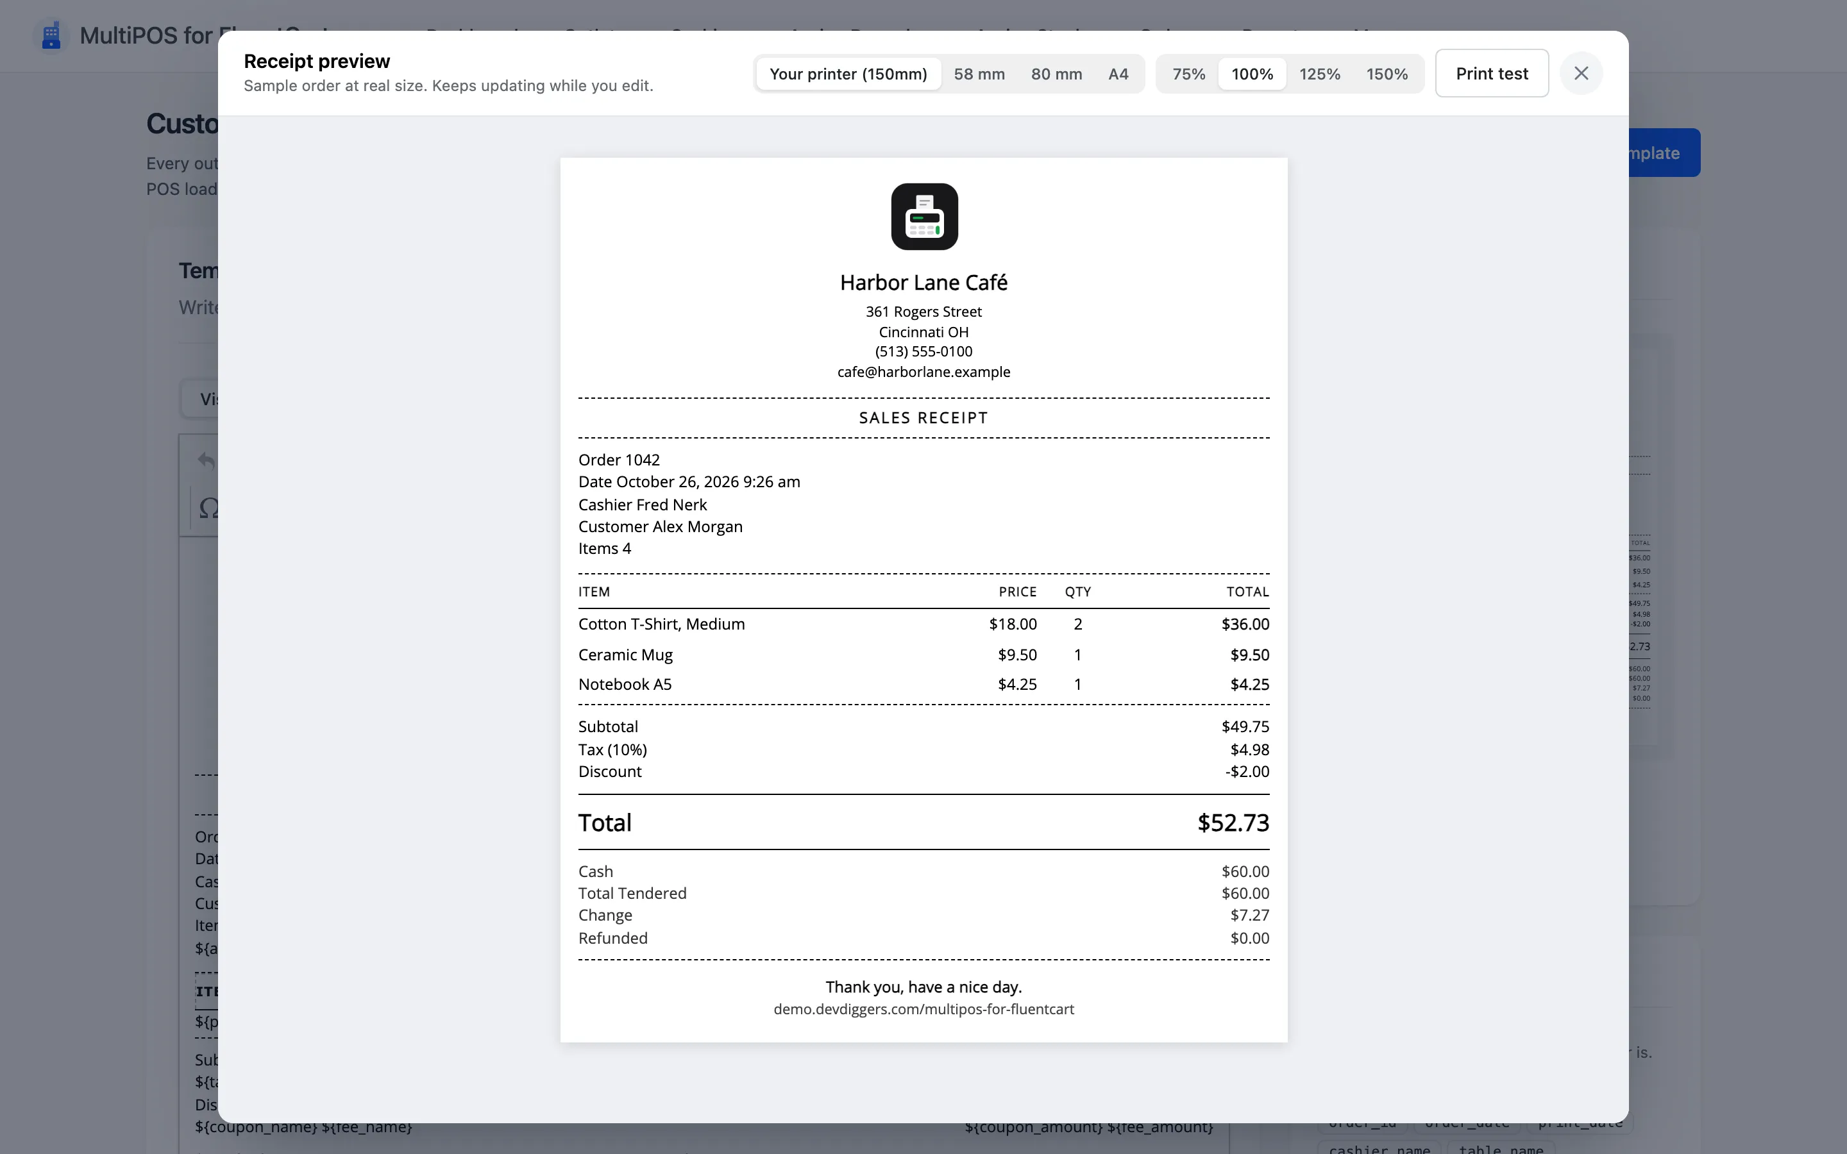Screen dimensions: 1847x1154
Task: Click the Date October 26, 2026 line
Action: [689, 481]
